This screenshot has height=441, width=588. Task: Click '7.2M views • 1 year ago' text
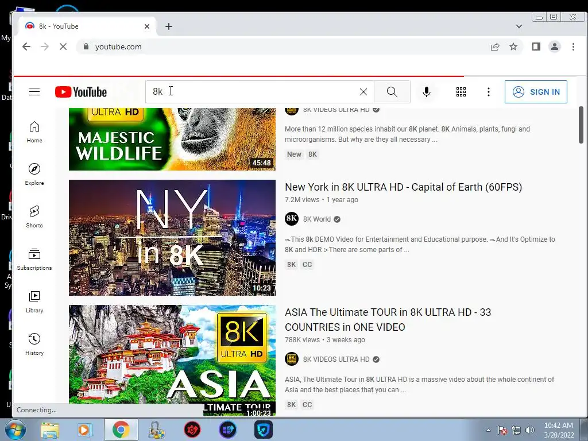click(x=322, y=200)
